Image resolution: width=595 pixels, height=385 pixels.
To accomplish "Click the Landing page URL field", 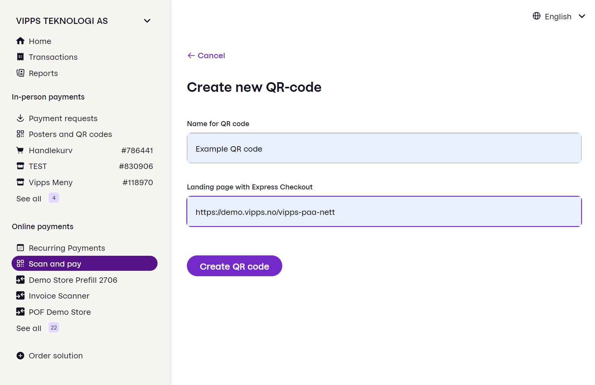I will 384,211.
